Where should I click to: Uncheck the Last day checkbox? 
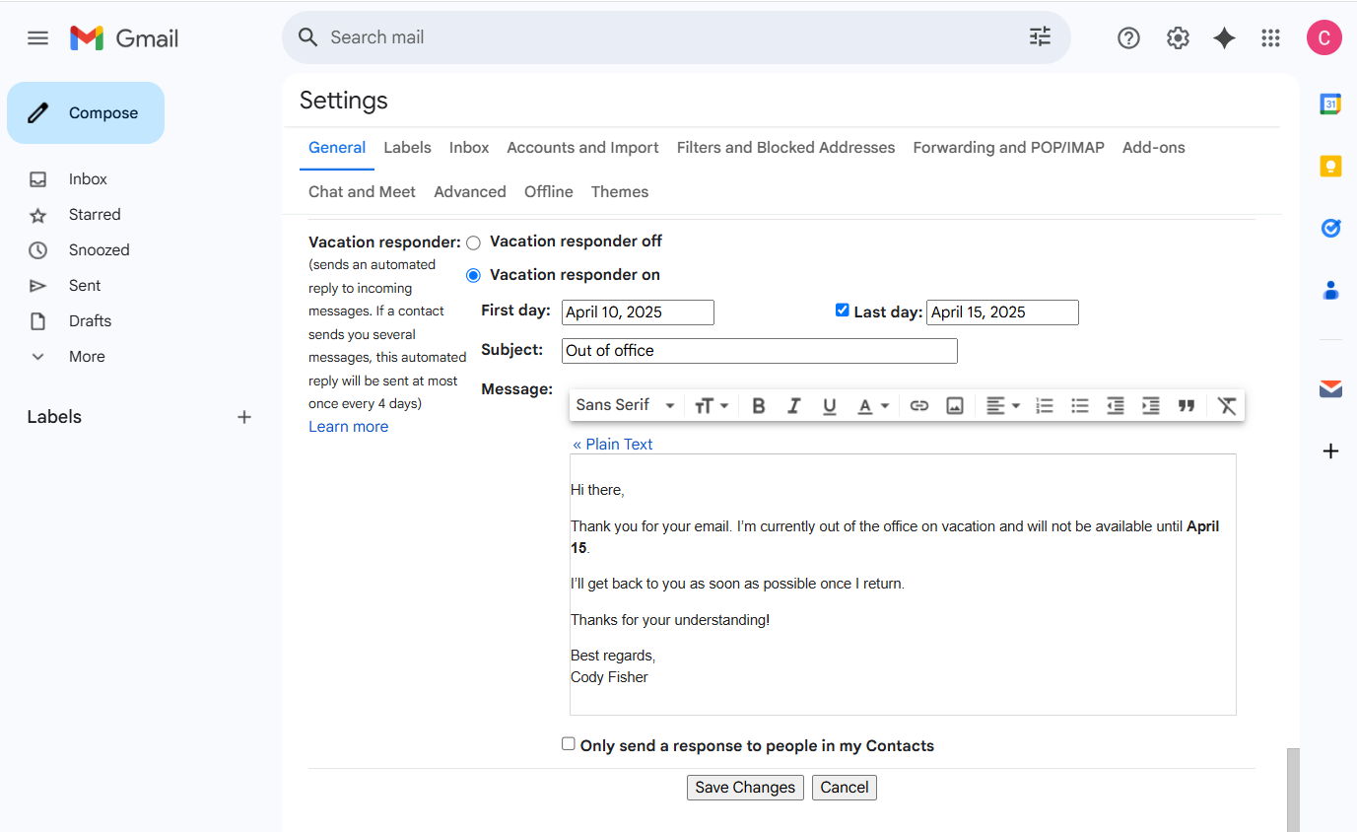click(842, 311)
